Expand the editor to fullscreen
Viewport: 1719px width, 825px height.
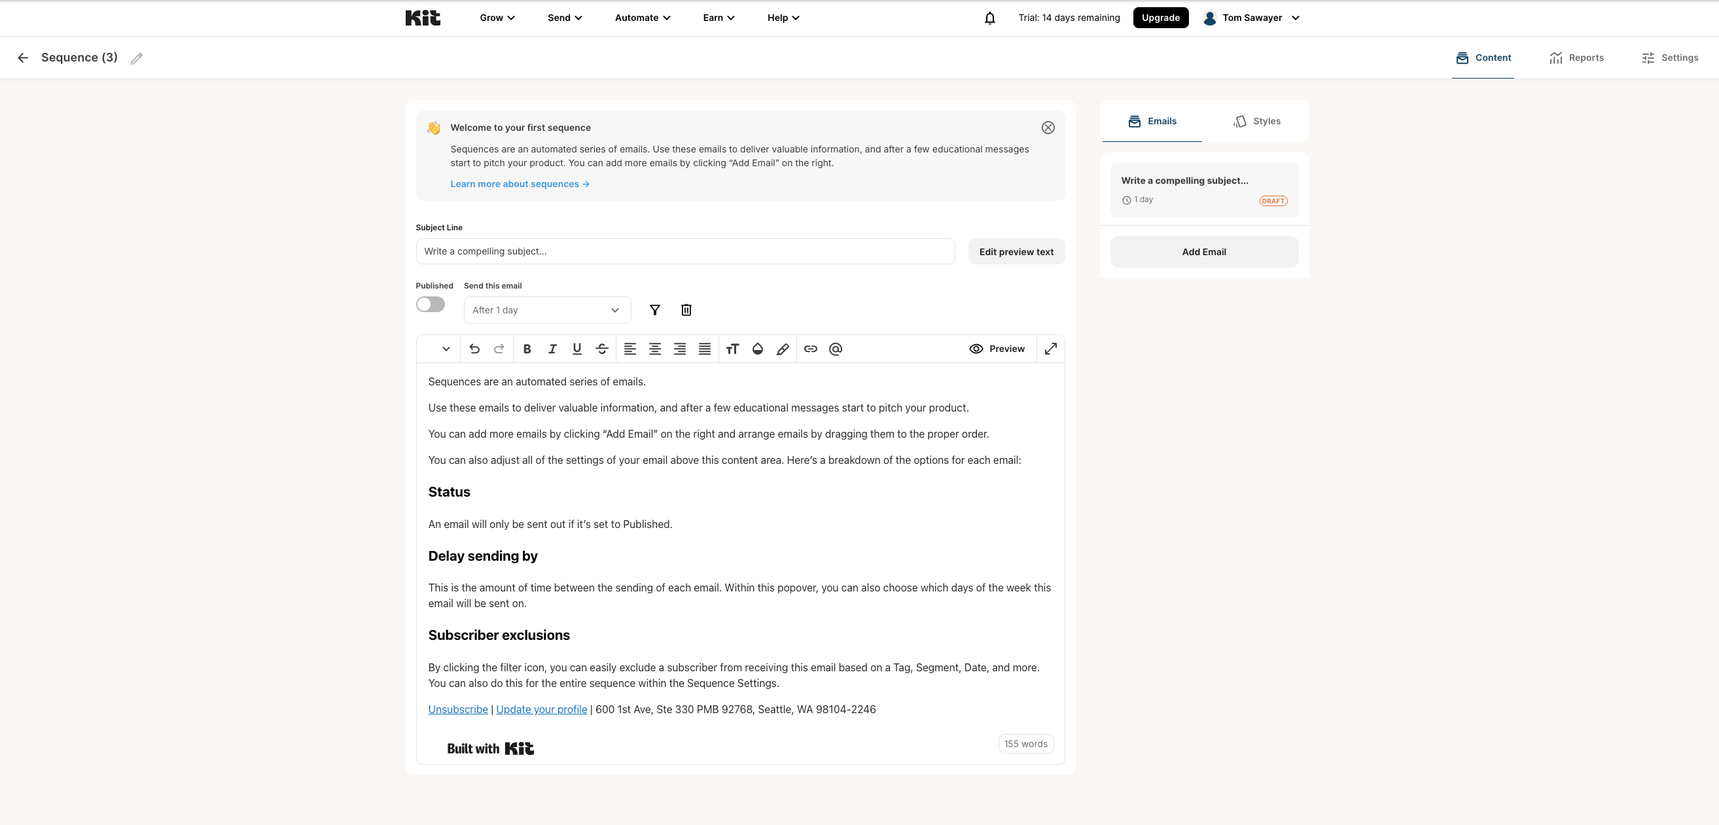point(1050,349)
